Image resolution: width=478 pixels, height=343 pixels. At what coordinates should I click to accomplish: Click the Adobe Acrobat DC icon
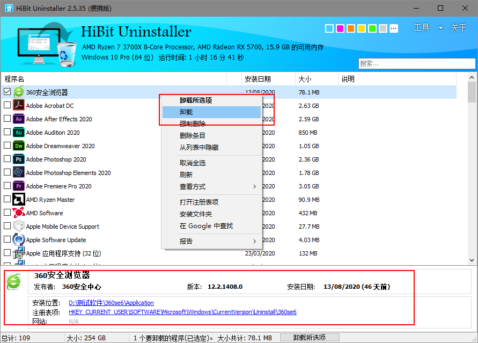pyautogui.click(x=19, y=106)
